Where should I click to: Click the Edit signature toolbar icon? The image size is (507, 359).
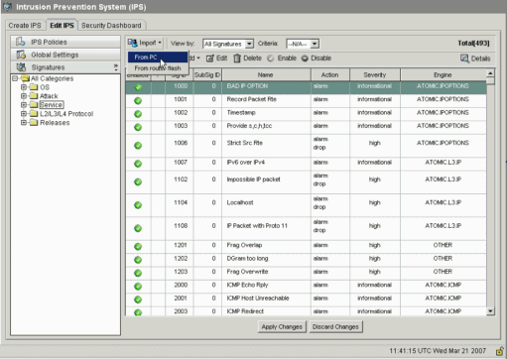(210, 59)
